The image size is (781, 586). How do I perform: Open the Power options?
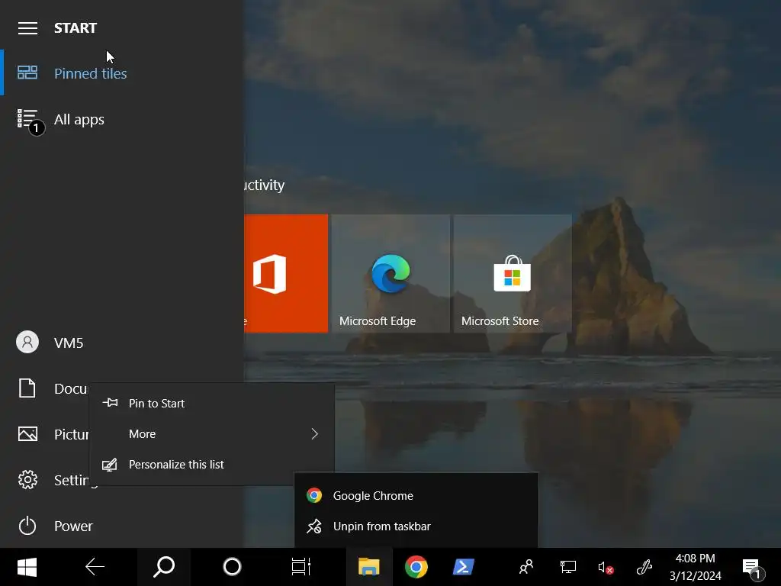pyautogui.click(x=122, y=526)
